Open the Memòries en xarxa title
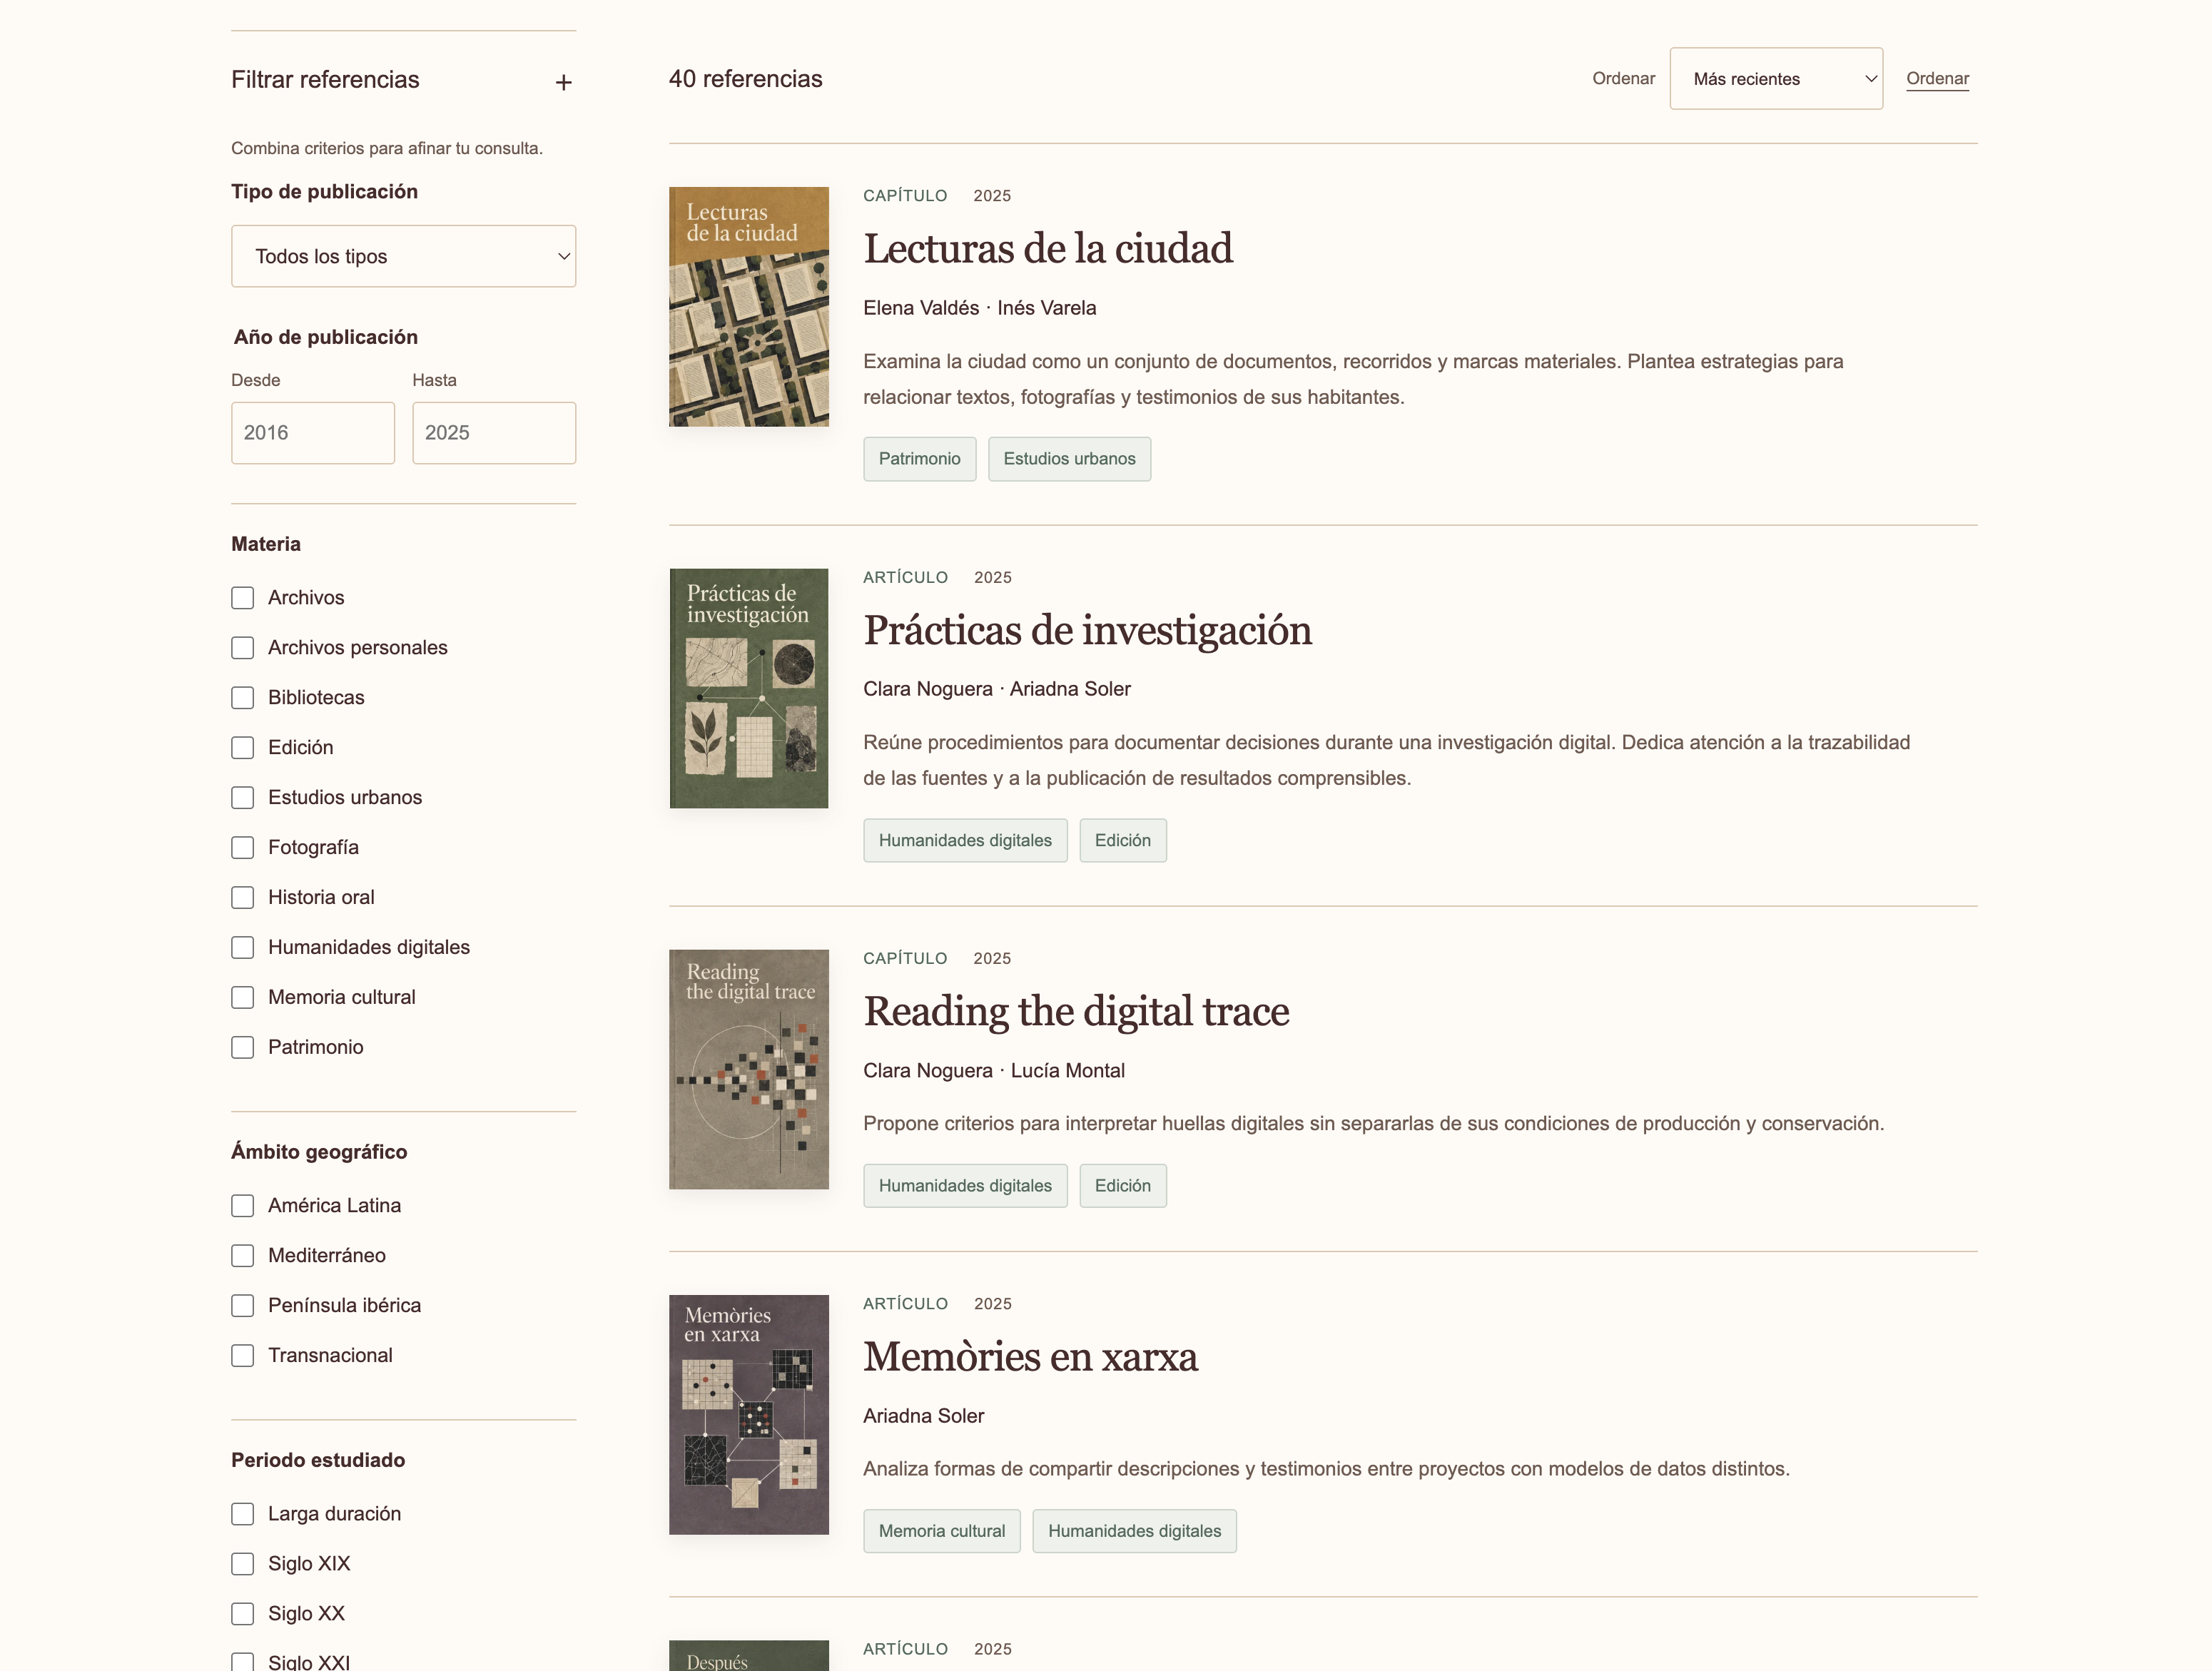Image resolution: width=2212 pixels, height=1671 pixels. click(1031, 1357)
